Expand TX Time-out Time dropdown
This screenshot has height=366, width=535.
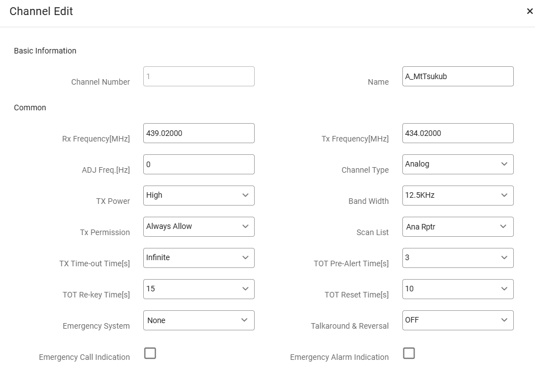(198, 258)
